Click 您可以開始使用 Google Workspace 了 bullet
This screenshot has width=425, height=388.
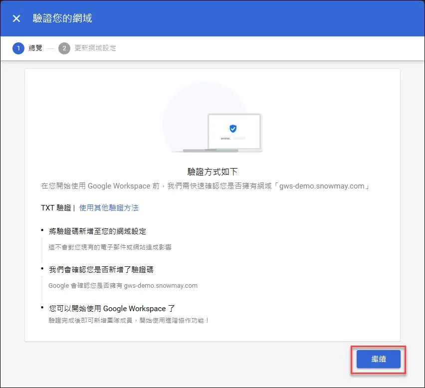click(112, 308)
